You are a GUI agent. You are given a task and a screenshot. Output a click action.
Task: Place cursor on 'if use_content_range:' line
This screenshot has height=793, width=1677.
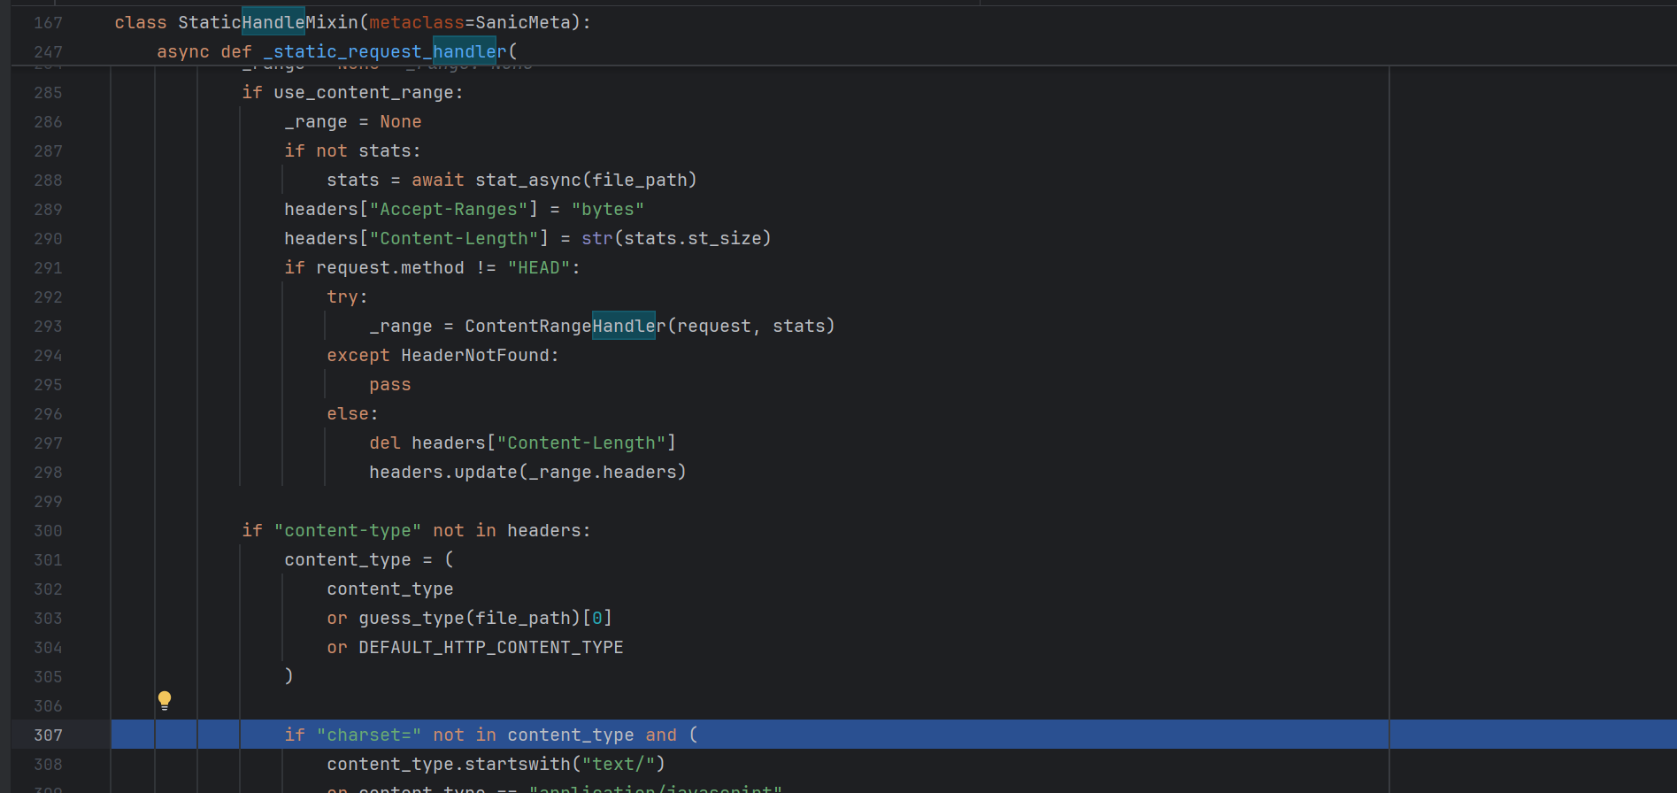coord(352,92)
